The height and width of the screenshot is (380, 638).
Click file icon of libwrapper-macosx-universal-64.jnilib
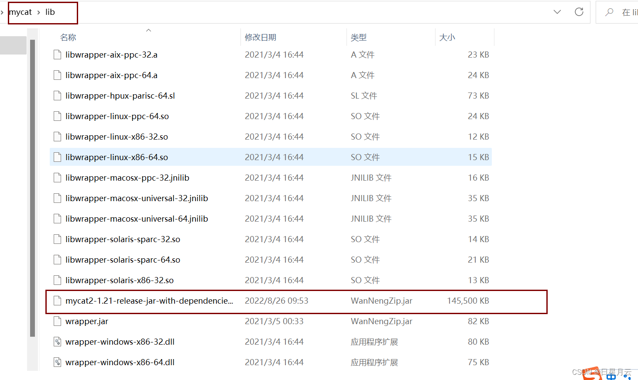pyautogui.click(x=57, y=219)
